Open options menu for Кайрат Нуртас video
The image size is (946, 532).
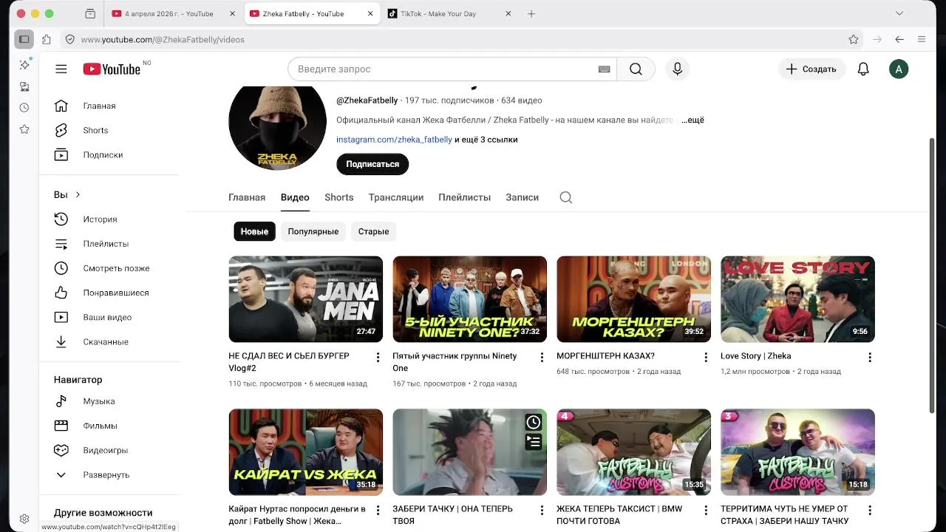378,510
